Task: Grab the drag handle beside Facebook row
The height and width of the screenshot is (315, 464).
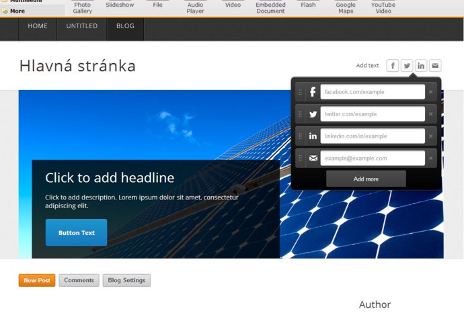Action: tap(300, 91)
